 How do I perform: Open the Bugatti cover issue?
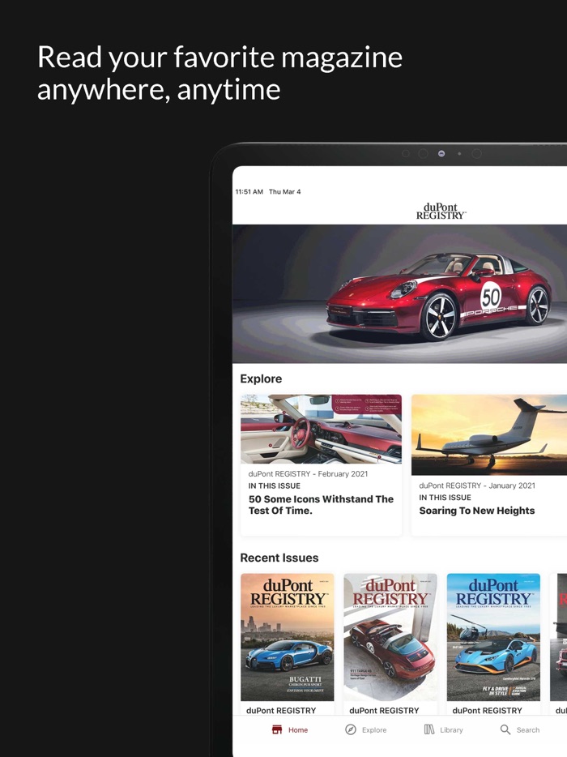pyautogui.click(x=287, y=637)
